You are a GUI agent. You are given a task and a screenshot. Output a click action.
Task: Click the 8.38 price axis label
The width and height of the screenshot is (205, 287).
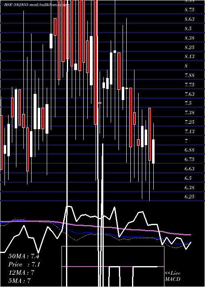[x=189, y=38]
